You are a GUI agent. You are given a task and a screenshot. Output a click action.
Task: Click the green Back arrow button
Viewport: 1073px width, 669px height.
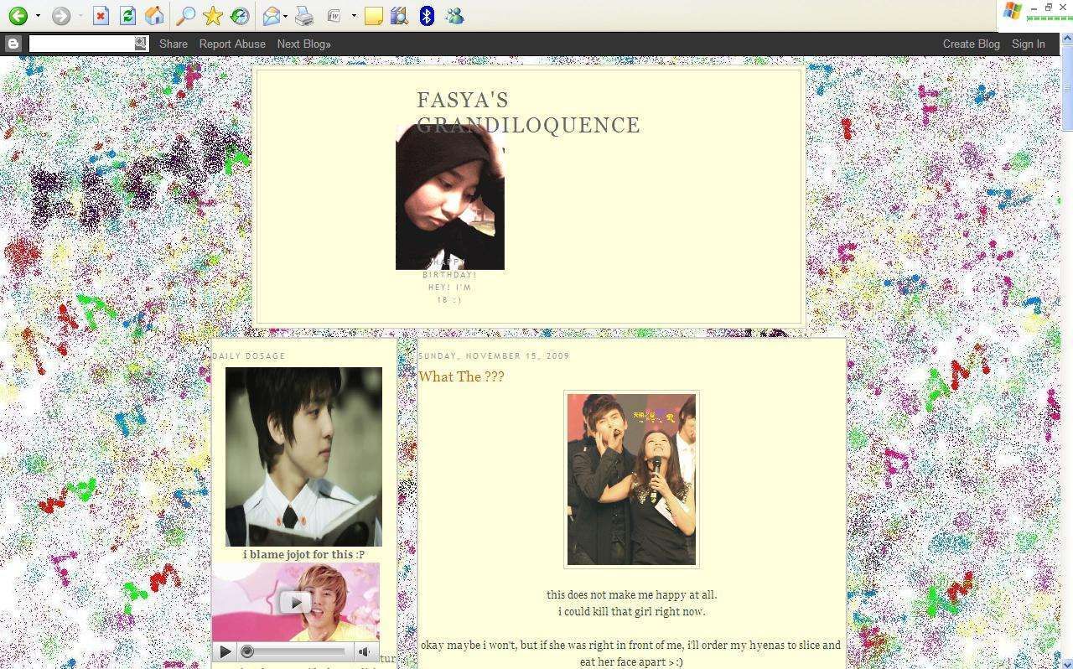pyautogui.click(x=18, y=16)
